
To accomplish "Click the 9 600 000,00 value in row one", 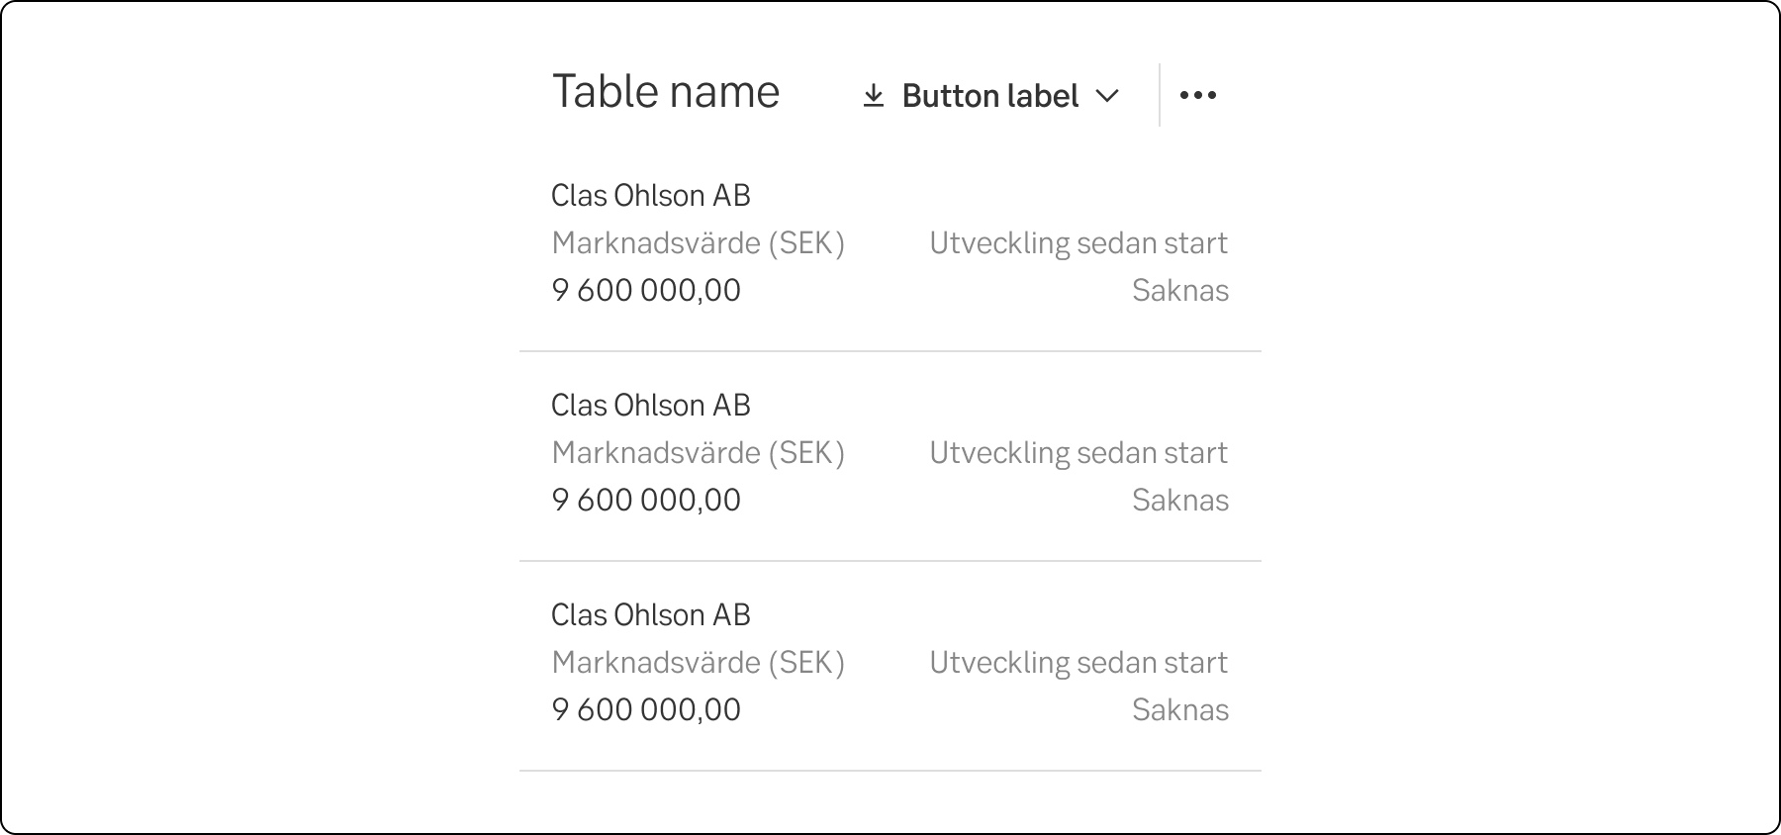I will tap(645, 290).
